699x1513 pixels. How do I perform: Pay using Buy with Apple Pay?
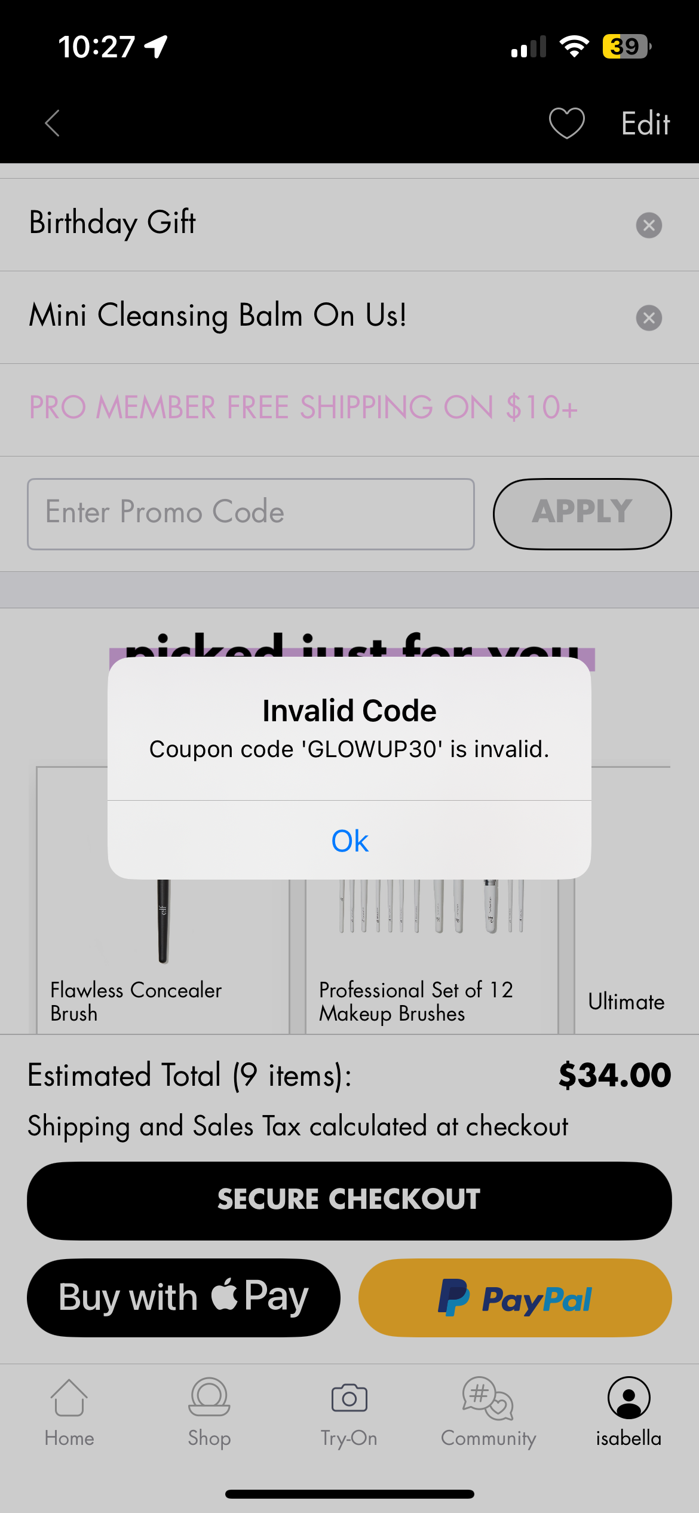tap(183, 1297)
